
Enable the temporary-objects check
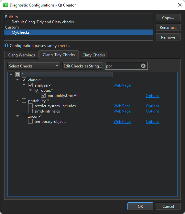tap(30, 122)
